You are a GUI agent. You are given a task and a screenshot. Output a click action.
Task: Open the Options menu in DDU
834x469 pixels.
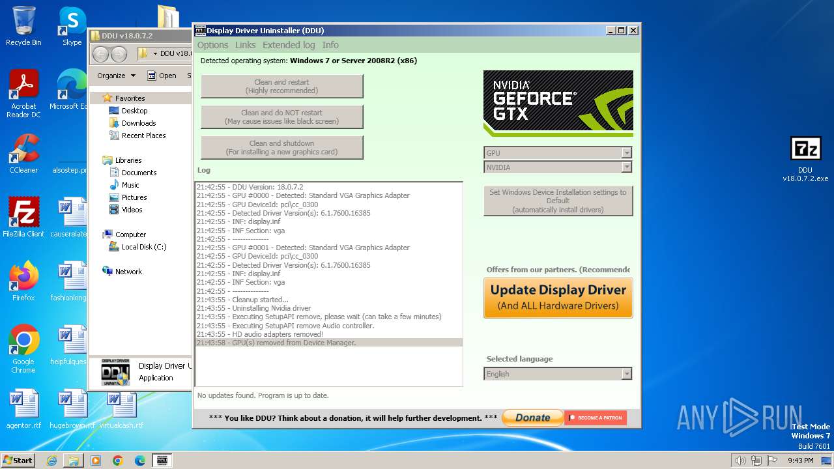tap(212, 45)
